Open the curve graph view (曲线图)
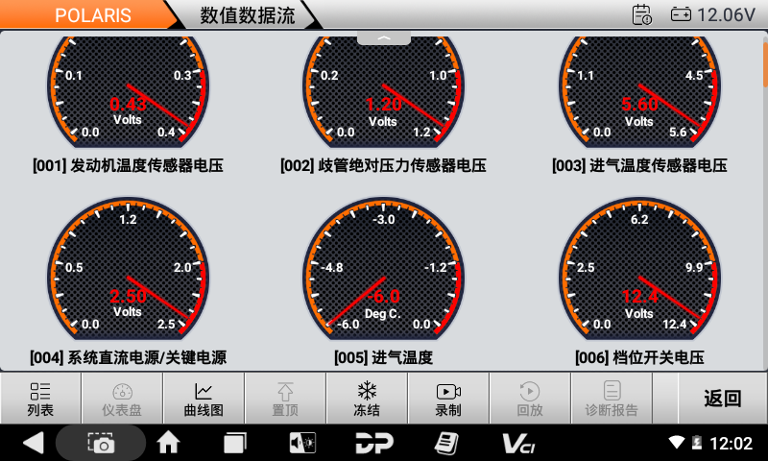The image size is (768, 461). (204, 399)
